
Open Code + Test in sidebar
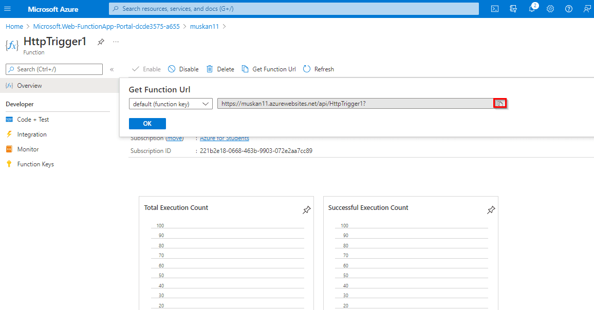(x=33, y=120)
